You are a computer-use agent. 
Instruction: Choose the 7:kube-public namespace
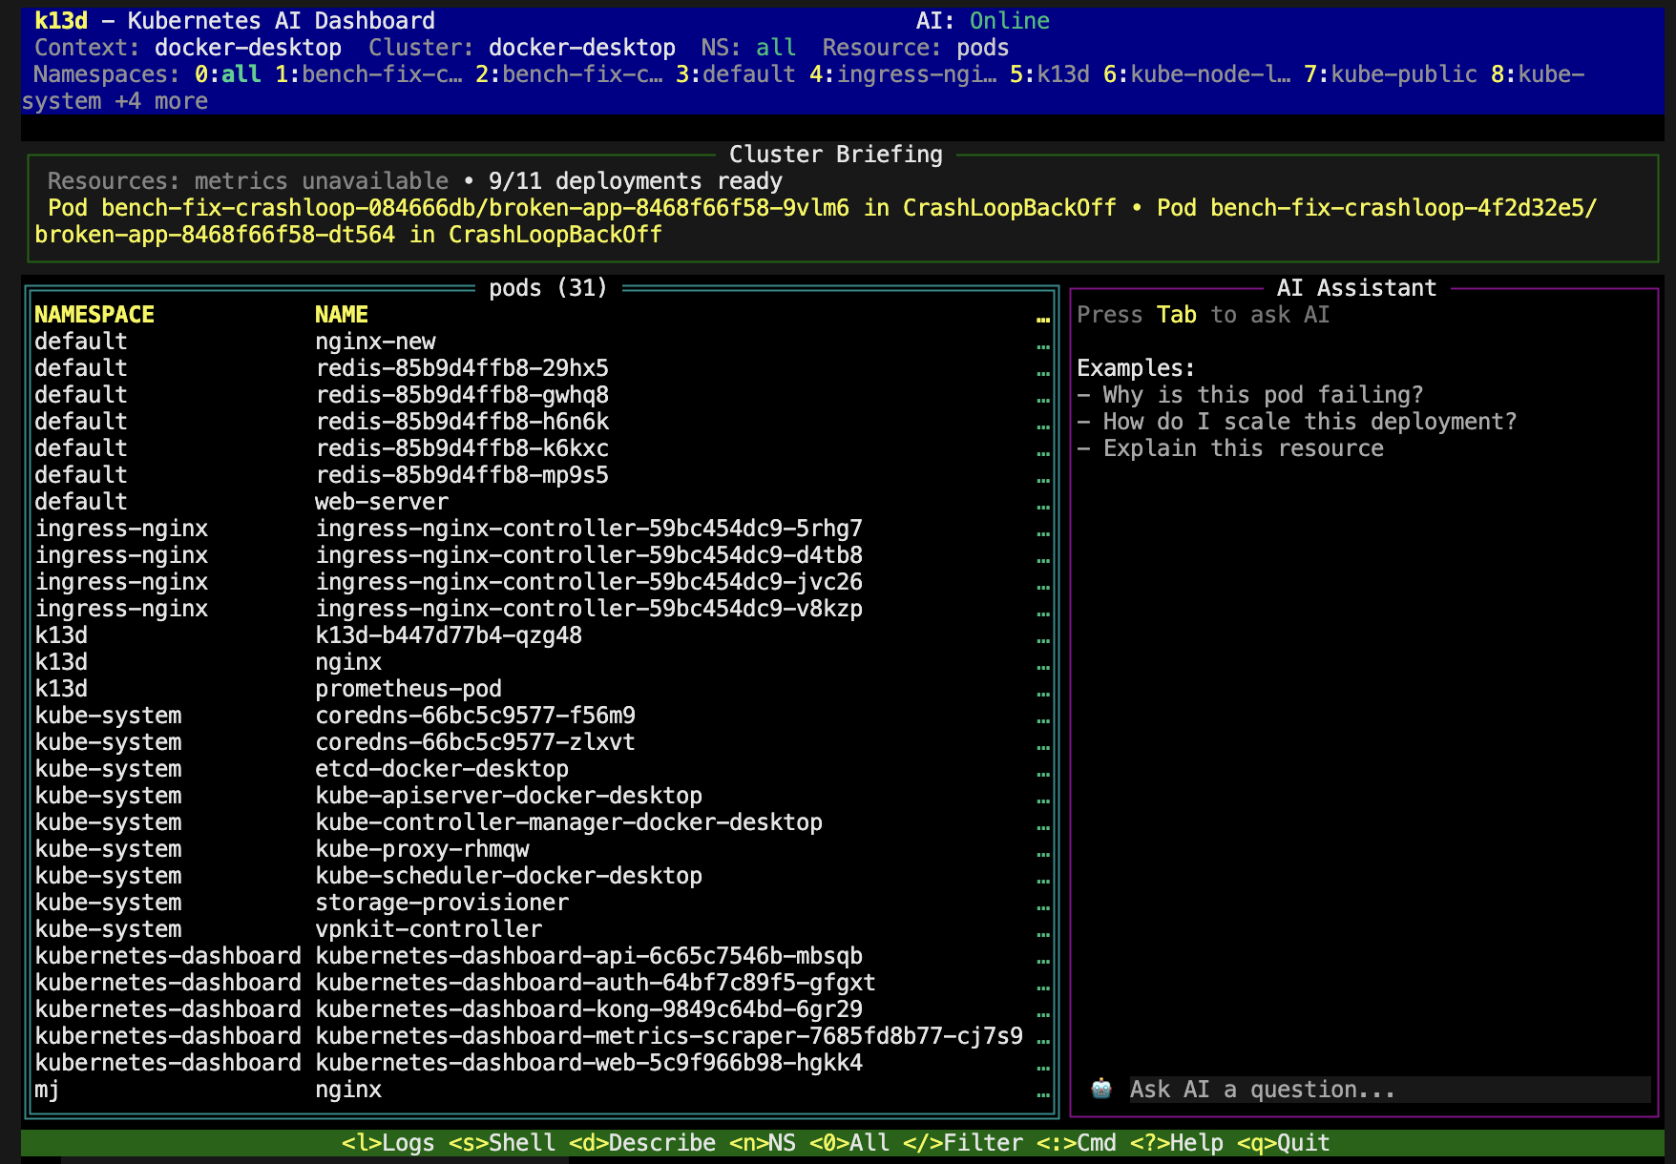[x=1390, y=74]
